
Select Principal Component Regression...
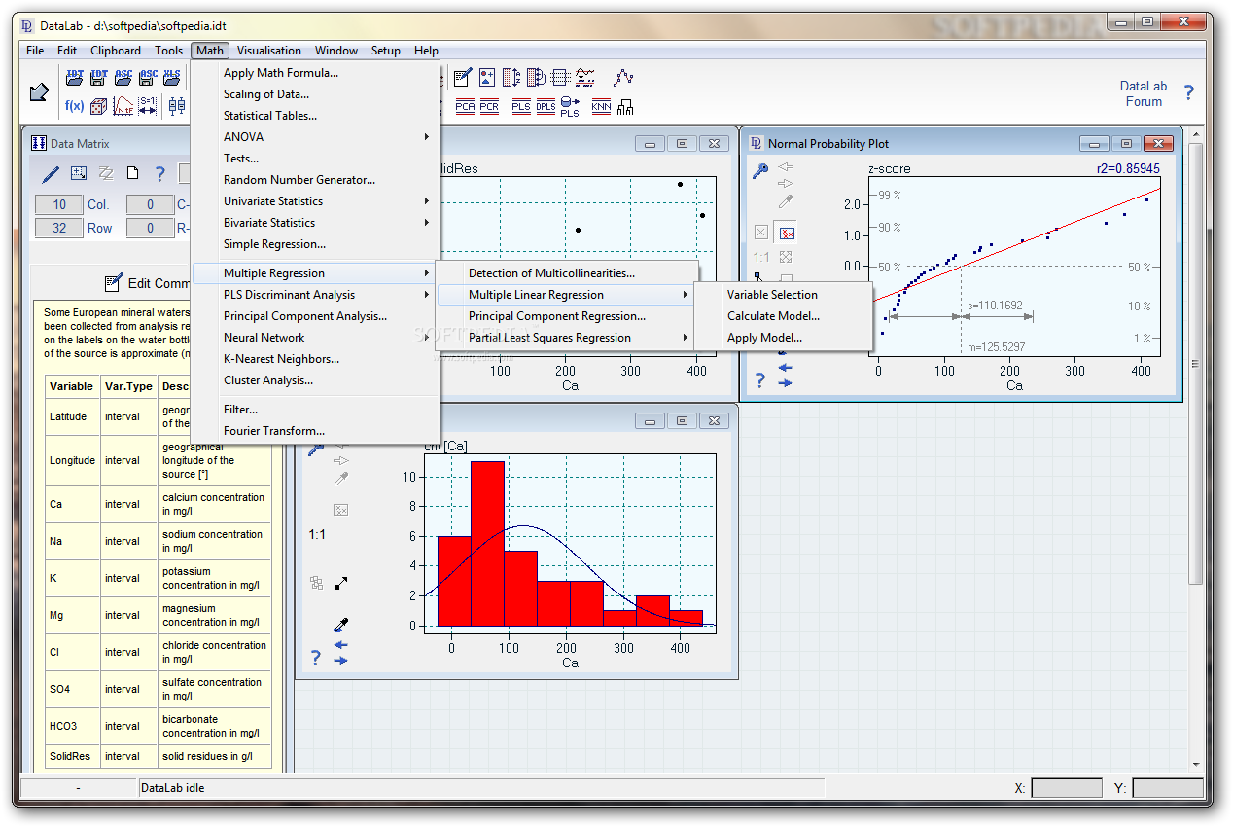click(568, 316)
